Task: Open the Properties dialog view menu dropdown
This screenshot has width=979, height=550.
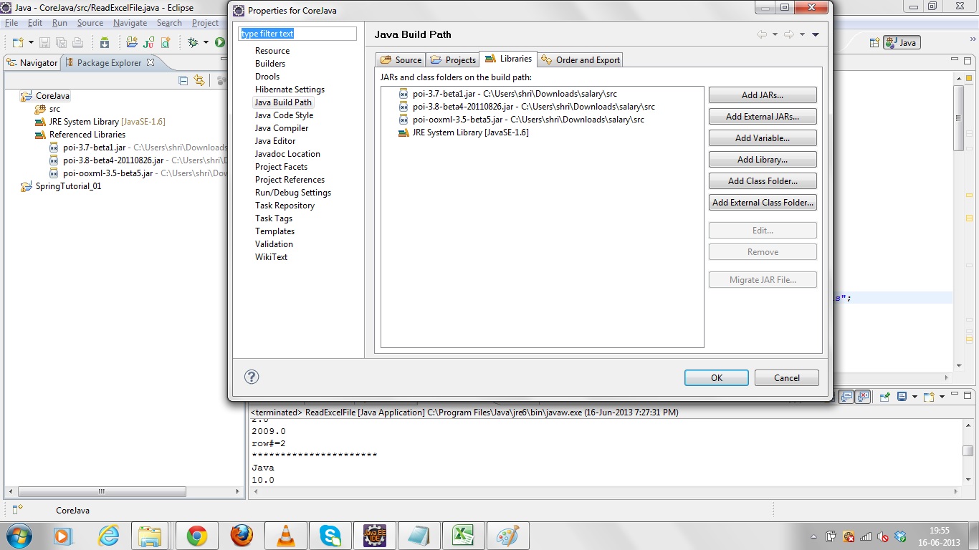Action: pyautogui.click(x=816, y=34)
